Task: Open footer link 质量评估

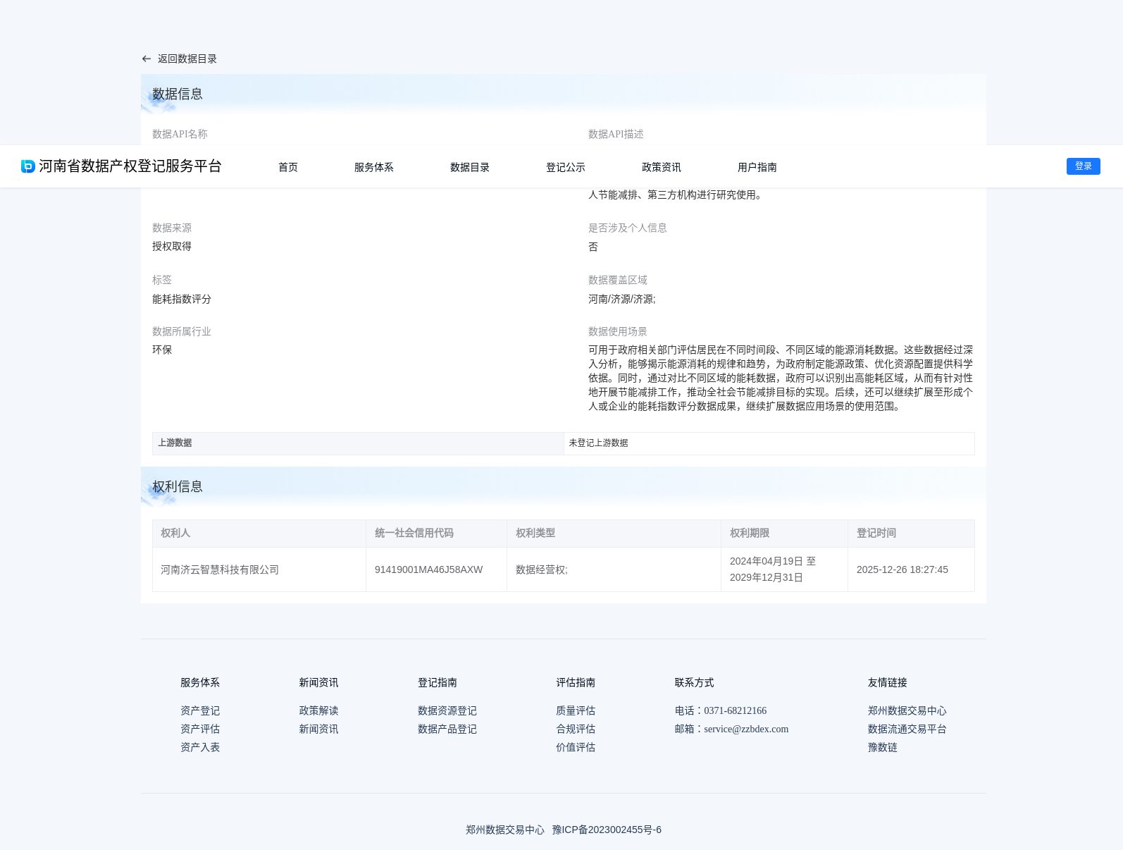Action: [576, 710]
